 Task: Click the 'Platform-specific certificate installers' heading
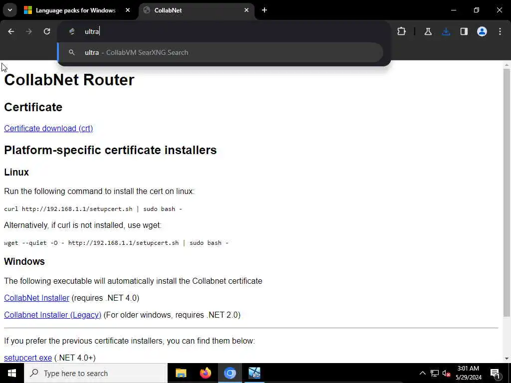(110, 150)
